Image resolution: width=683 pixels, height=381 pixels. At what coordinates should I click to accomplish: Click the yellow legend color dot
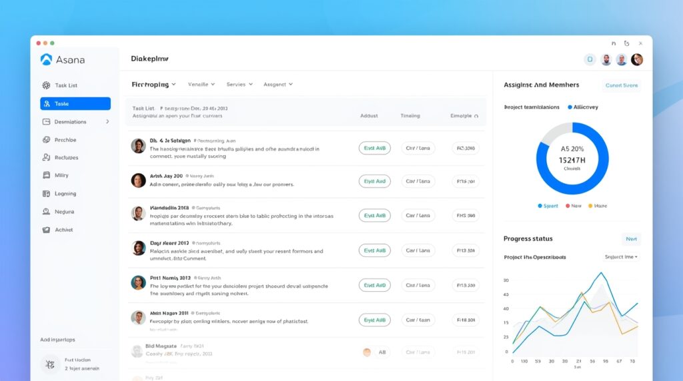click(591, 206)
